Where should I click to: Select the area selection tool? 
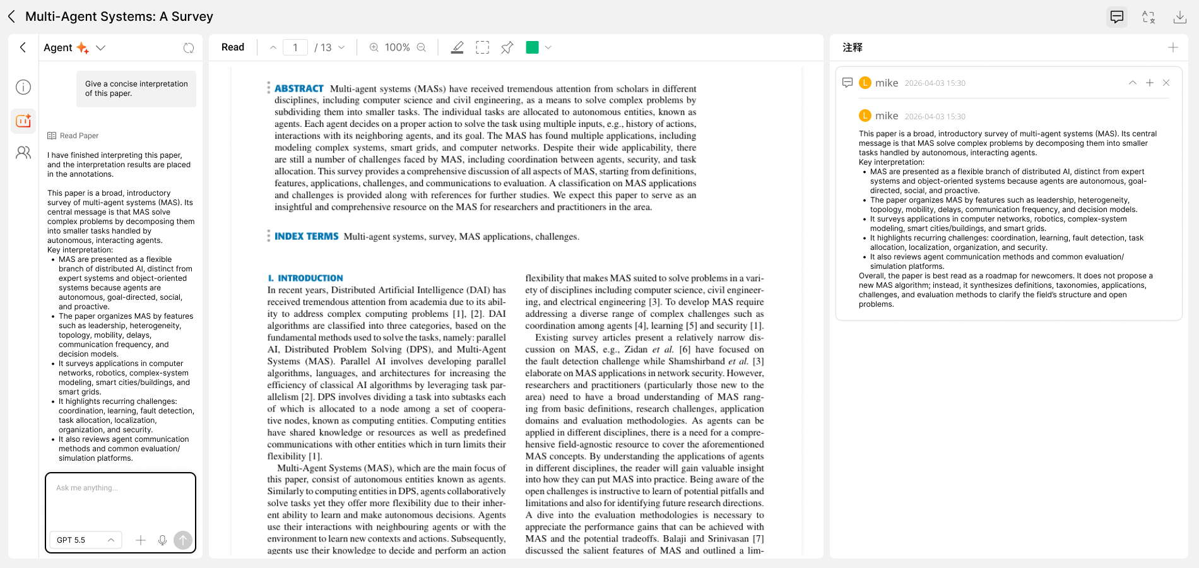pos(483,47)
